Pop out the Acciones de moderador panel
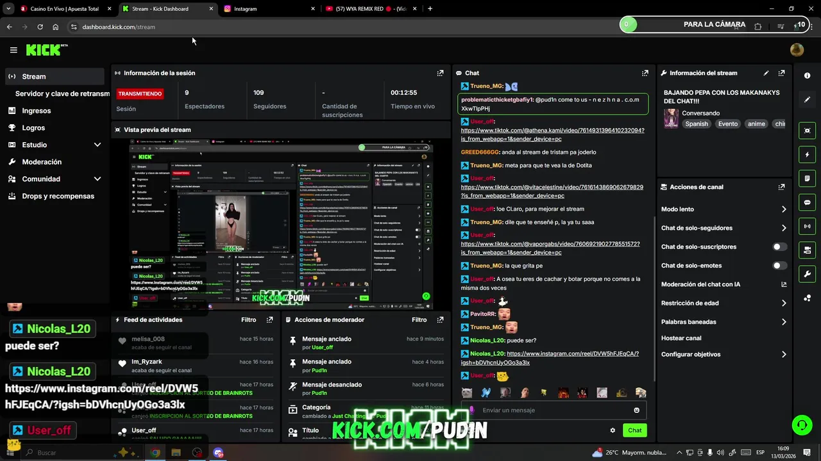Image resolution: width=821 pixels, height=461 pixels. [440, 319]
